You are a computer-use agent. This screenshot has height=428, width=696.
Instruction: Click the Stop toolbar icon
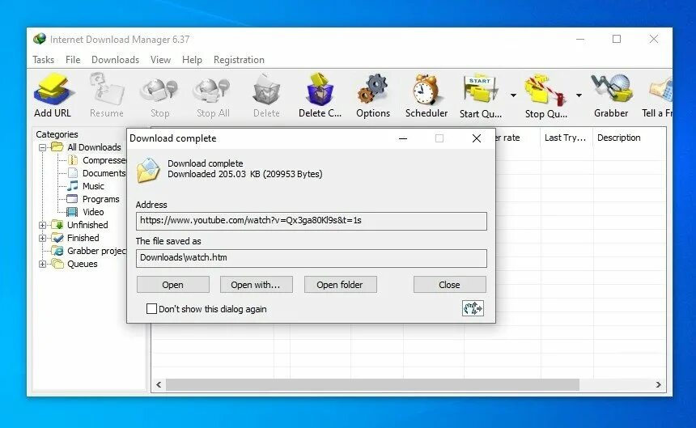pyautogui.click(x=159, y=90)
